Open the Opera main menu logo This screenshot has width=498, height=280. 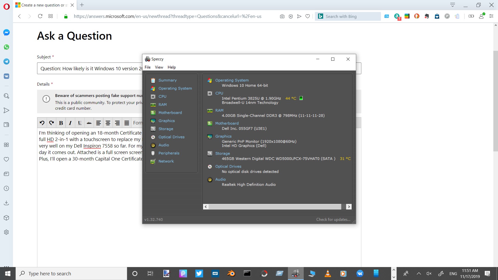click(6, 6)
